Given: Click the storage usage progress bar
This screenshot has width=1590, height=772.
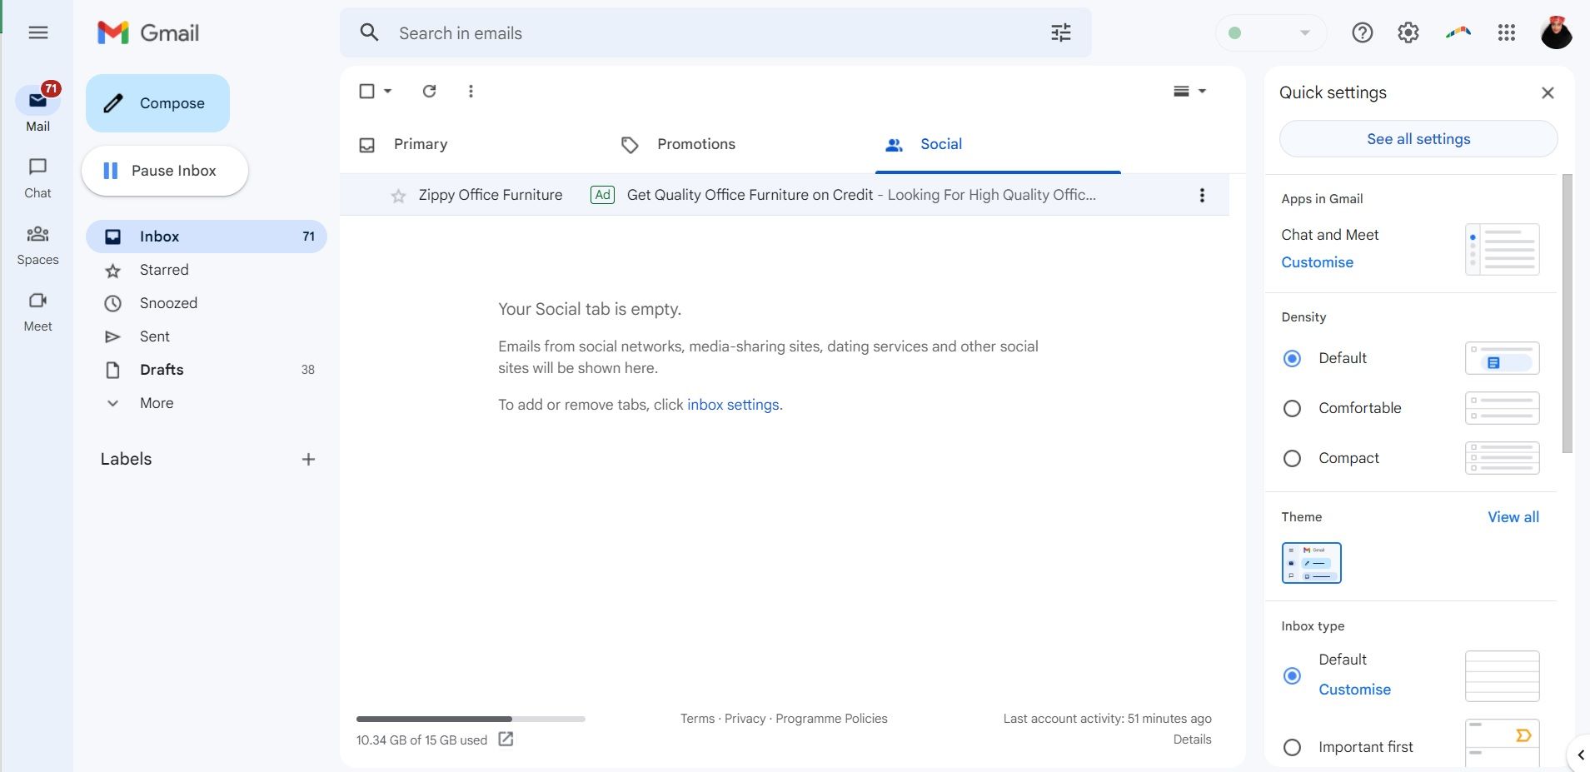Looking at the screenshot, I should [471, 718].
